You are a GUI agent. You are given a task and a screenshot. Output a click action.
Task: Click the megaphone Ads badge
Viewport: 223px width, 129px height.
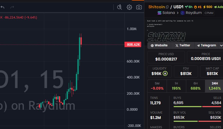click(x=218, y=7)
